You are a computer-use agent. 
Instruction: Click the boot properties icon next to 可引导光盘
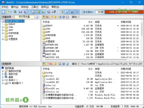tap(37, 17)
